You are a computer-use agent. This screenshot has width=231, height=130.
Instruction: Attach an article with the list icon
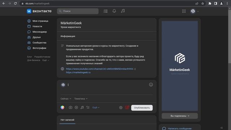click(88, 108)
